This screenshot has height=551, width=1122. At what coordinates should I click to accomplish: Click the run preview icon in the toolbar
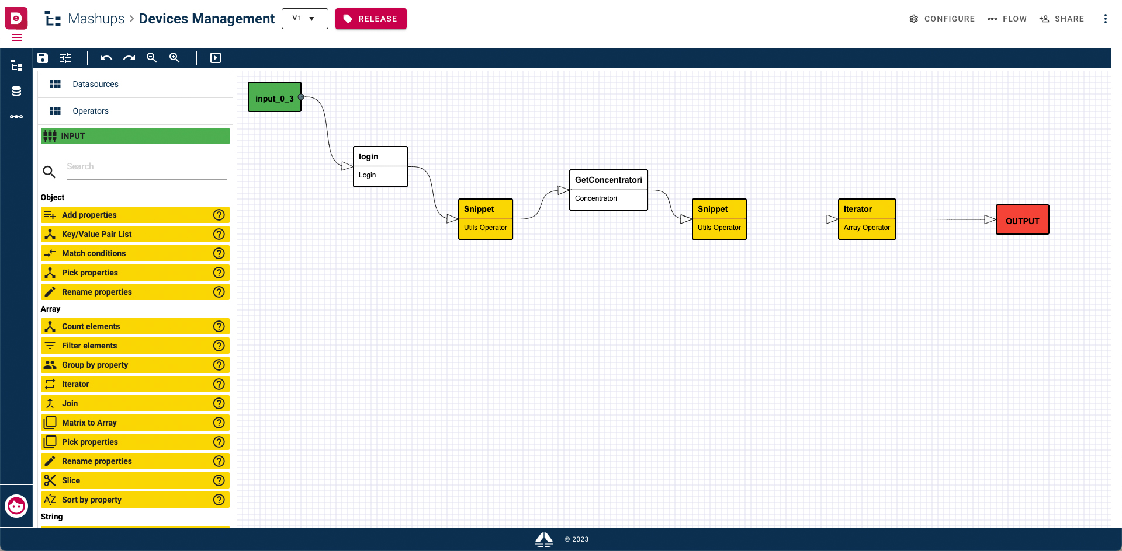click(216, 58)
